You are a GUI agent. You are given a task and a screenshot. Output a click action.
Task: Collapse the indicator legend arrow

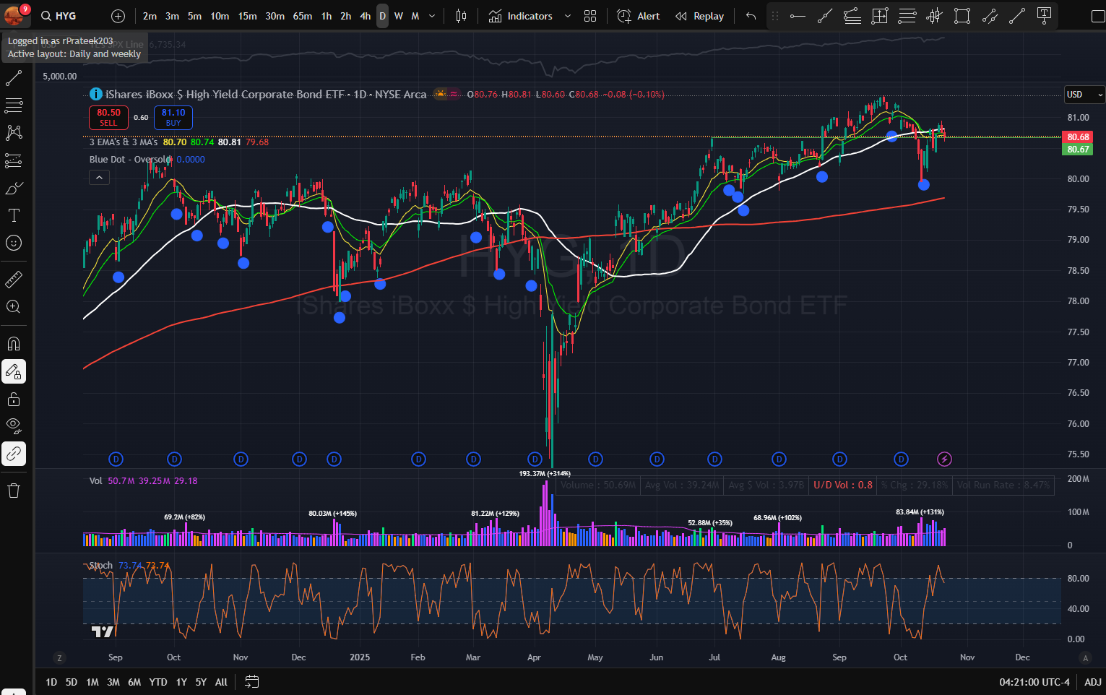(x=99, y=177)
